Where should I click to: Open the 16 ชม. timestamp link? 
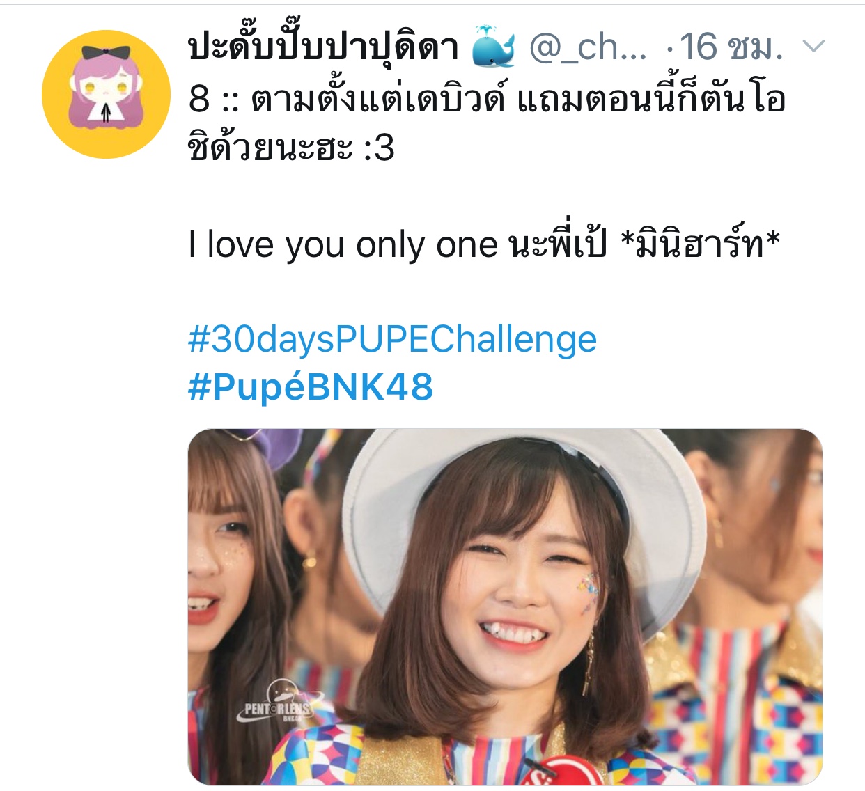[731, 47]
